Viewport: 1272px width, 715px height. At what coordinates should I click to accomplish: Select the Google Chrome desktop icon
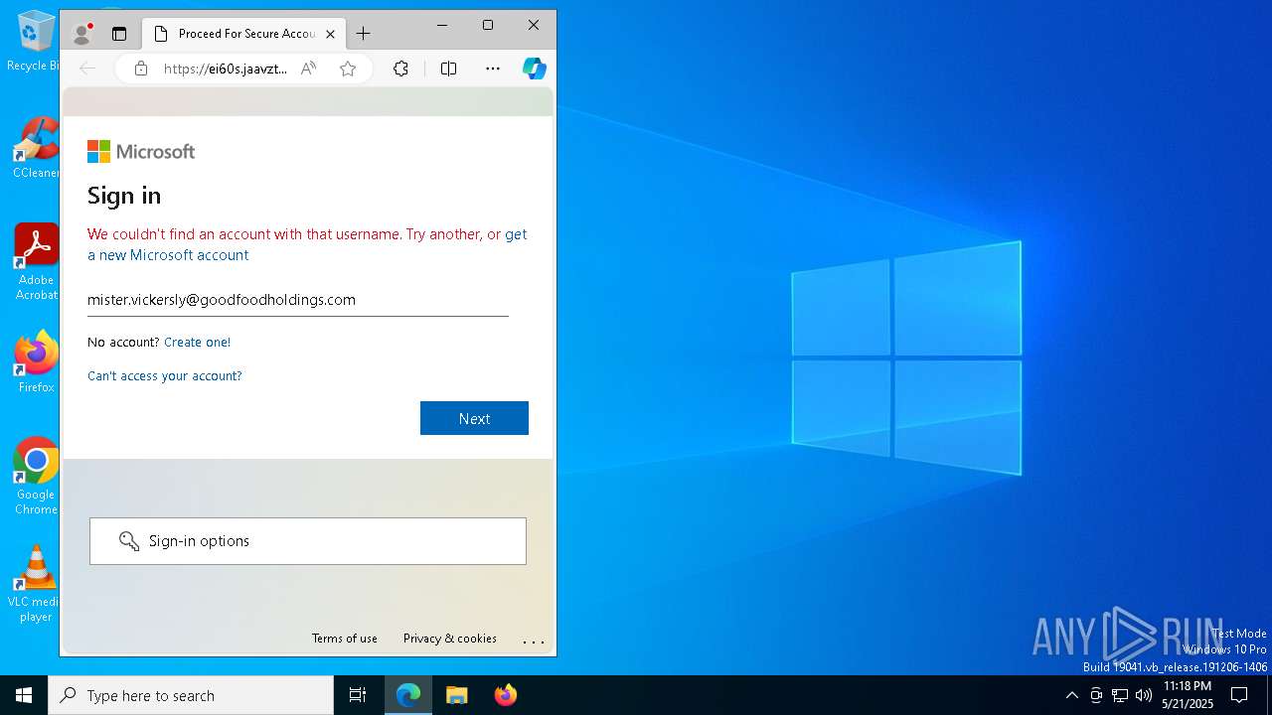click(x=36, y=477)
